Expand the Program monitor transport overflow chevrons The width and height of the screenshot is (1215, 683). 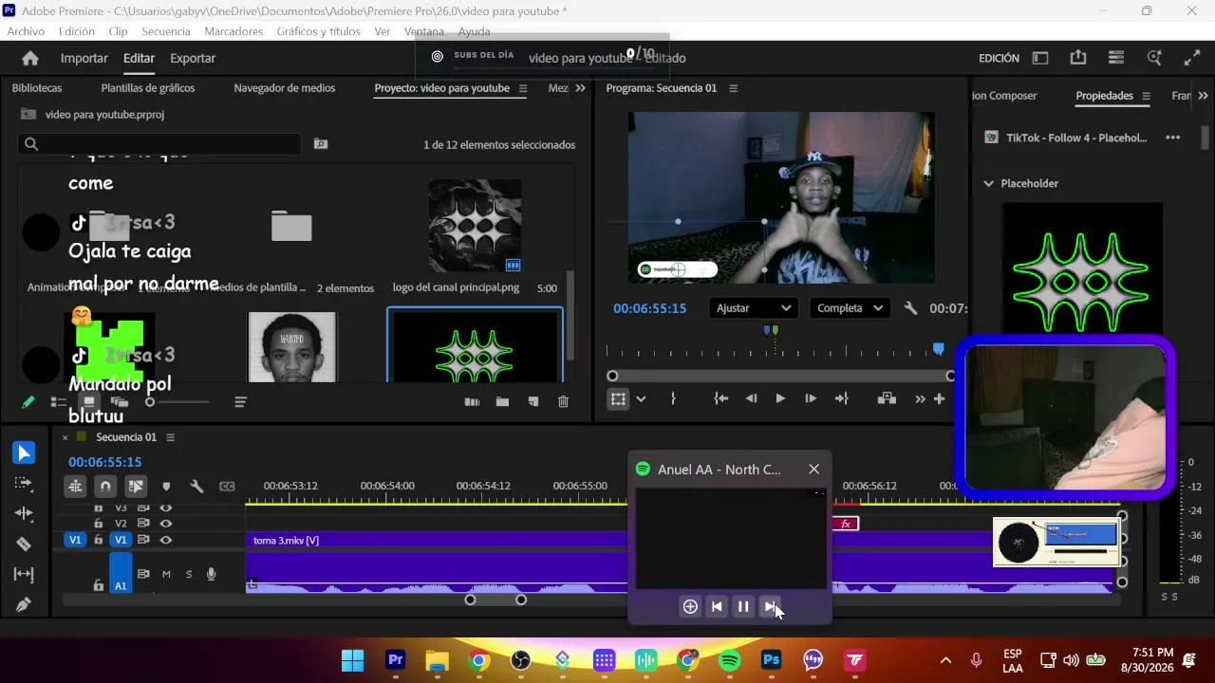tap(920, 399)
